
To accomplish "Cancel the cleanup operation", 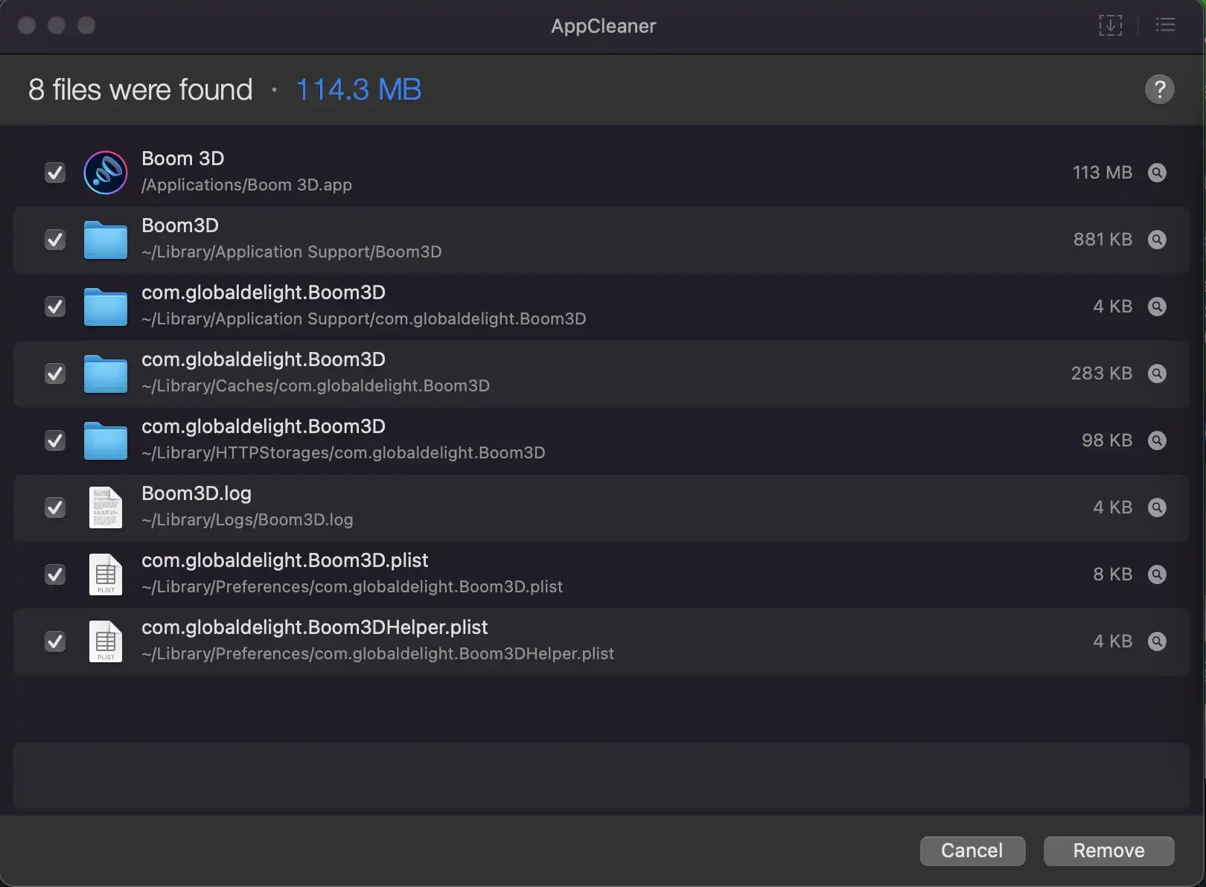I will coord(972,851).
